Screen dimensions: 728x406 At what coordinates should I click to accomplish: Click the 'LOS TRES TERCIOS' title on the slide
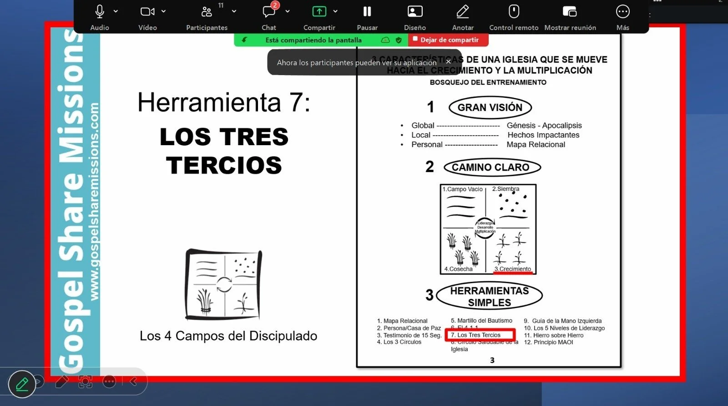(224, 151)
